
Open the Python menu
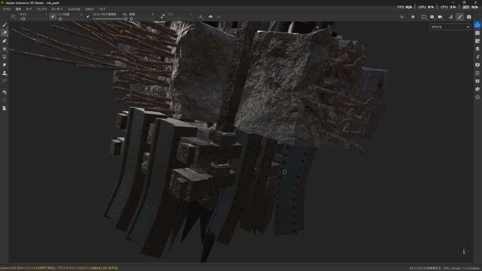tap(89, 9)
